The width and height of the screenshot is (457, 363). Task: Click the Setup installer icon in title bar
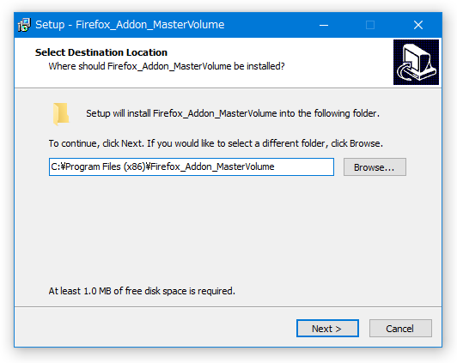point(24,25)
